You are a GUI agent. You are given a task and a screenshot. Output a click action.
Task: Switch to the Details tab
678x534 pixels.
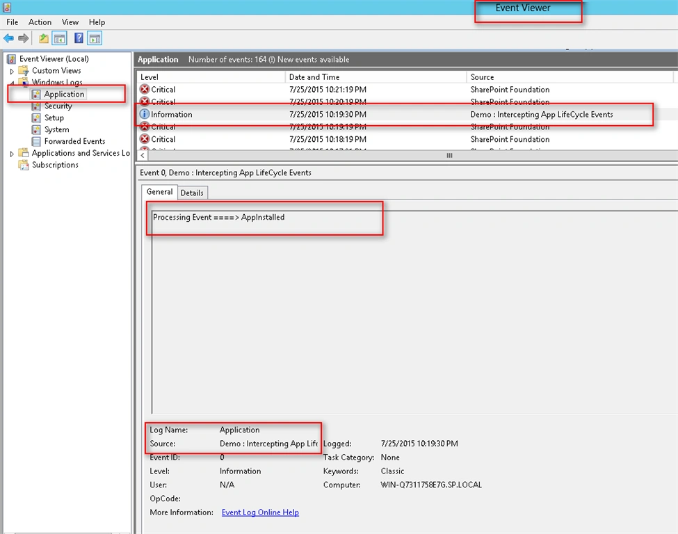(192, 193)
